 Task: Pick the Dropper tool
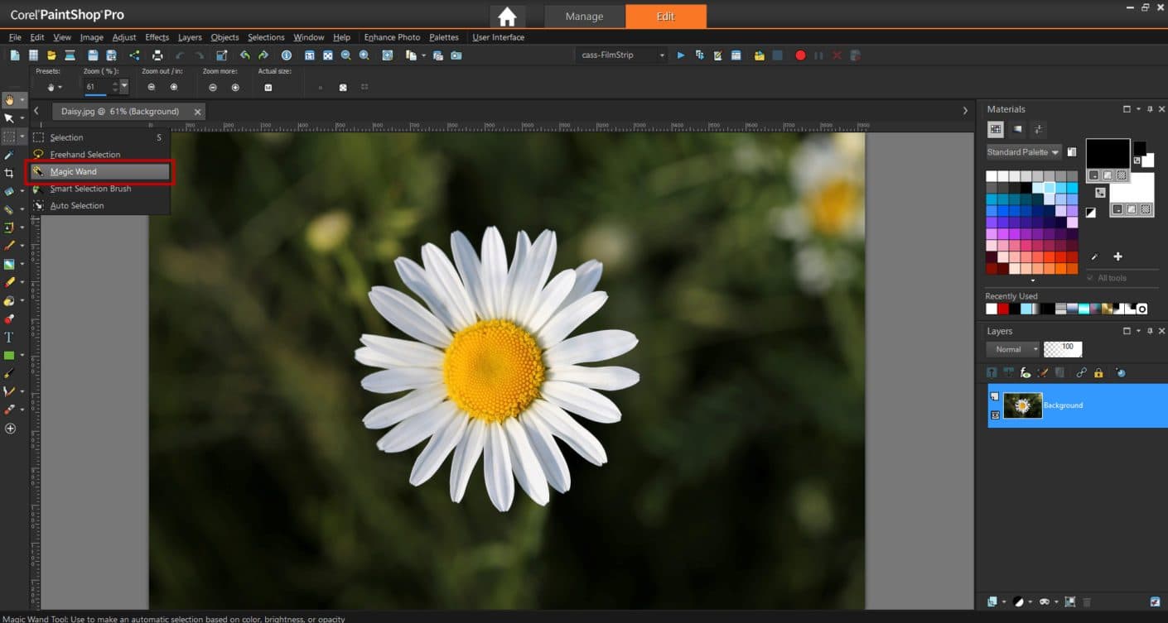tap(9, 155)
